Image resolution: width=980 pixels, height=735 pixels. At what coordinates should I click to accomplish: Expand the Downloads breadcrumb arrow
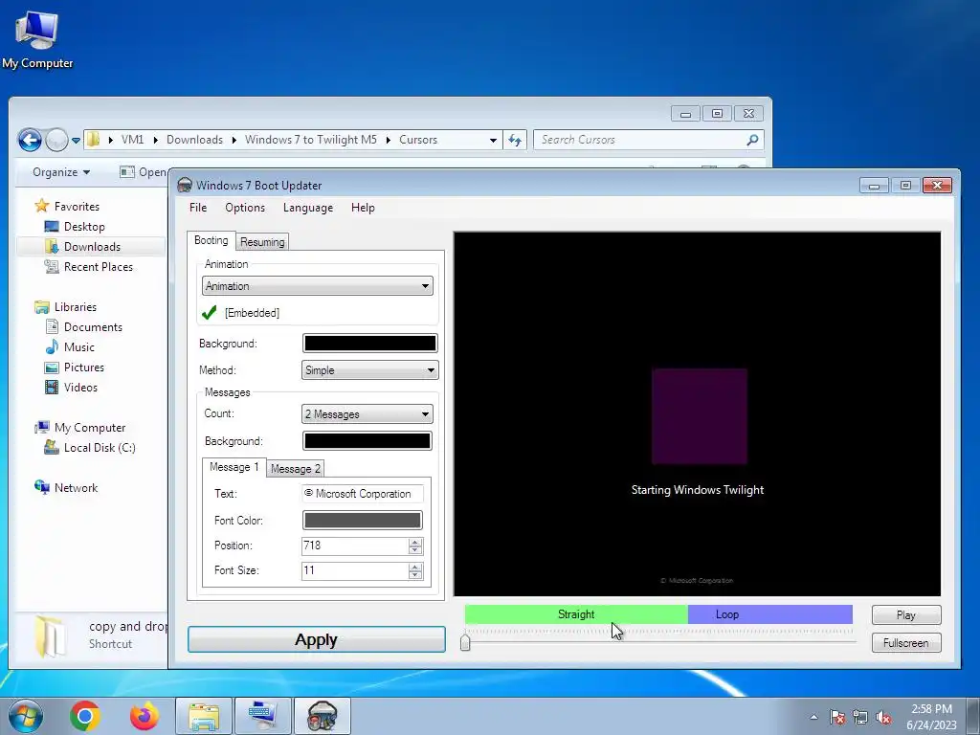pos(234,140)
